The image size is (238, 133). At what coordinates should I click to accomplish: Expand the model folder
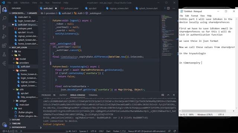(23, 59)
